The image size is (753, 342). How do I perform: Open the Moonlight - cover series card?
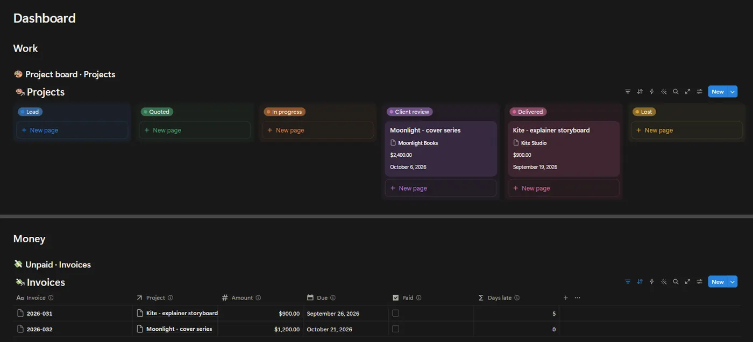point(441,149)
